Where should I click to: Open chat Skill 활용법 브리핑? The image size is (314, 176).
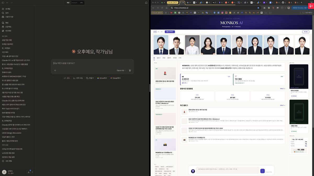click(x=8, y=113)
